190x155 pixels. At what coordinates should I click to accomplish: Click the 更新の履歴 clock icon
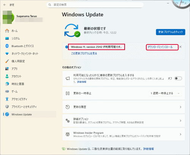click(68, 107)
